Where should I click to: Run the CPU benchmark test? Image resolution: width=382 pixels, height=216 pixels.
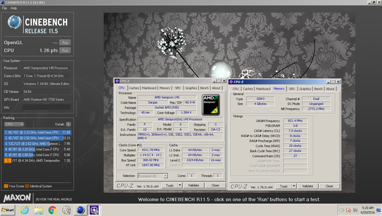(x=65, y=51)
